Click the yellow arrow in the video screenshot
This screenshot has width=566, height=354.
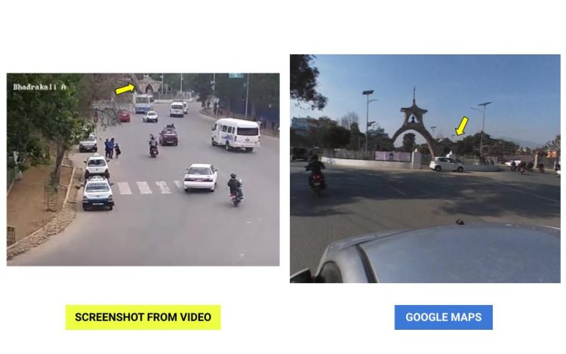coord(125,89)
